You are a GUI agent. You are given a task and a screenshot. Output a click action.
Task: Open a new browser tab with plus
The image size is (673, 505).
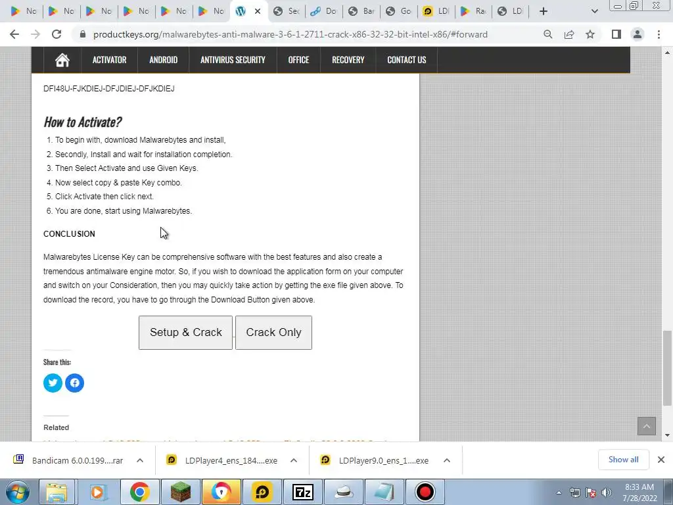pos(544,11)
